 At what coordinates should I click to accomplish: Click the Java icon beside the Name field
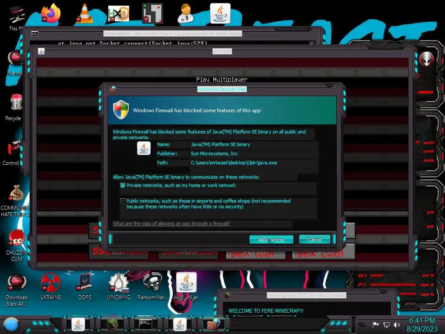tap(144, 148)
